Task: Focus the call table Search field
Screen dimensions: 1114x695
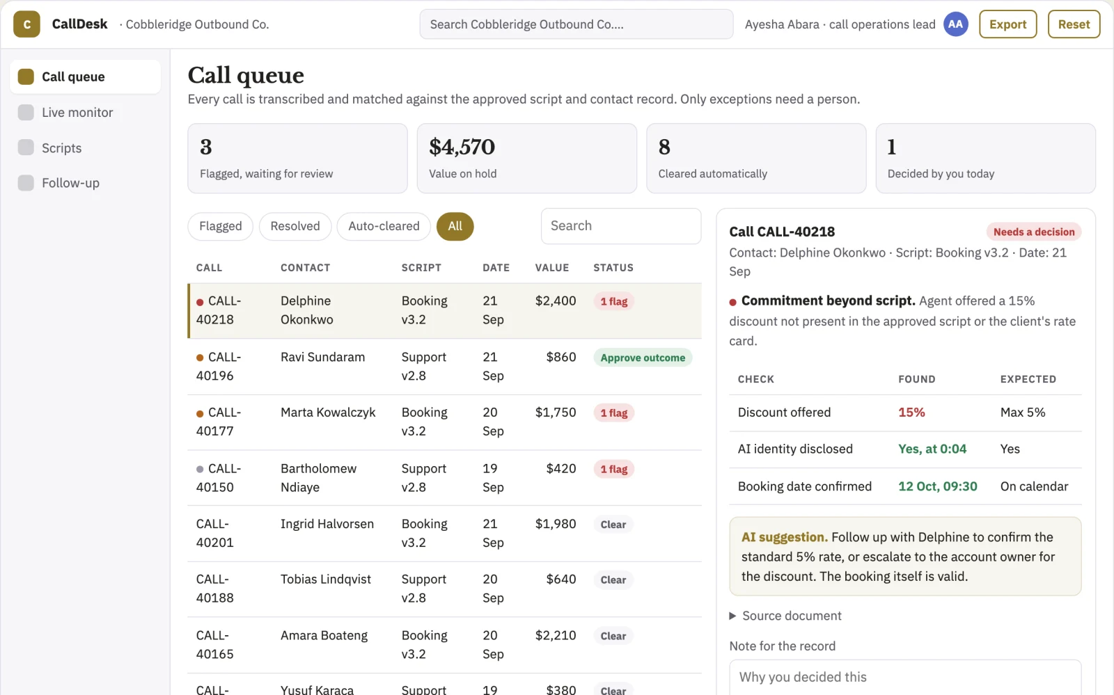Action: [620, 226]
